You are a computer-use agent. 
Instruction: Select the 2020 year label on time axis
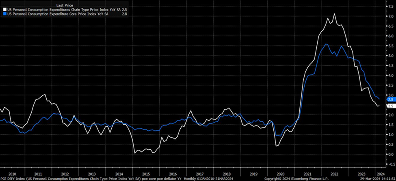280,173
